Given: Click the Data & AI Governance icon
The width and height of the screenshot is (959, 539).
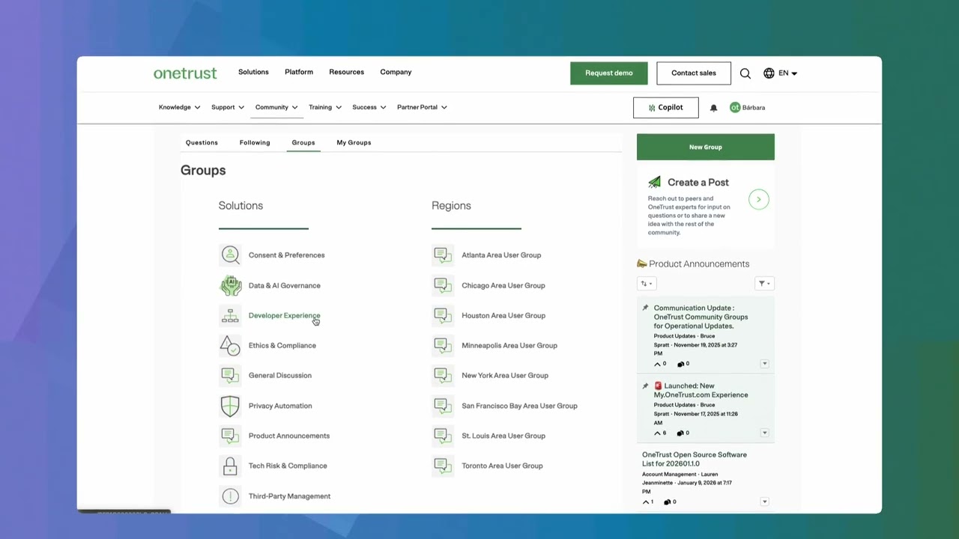Looking at the screenshot, I should pos(230,285).
